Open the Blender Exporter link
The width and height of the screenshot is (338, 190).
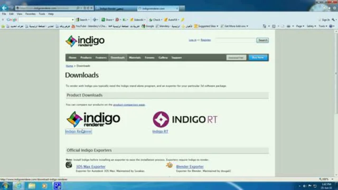click(x=190, y=167)
